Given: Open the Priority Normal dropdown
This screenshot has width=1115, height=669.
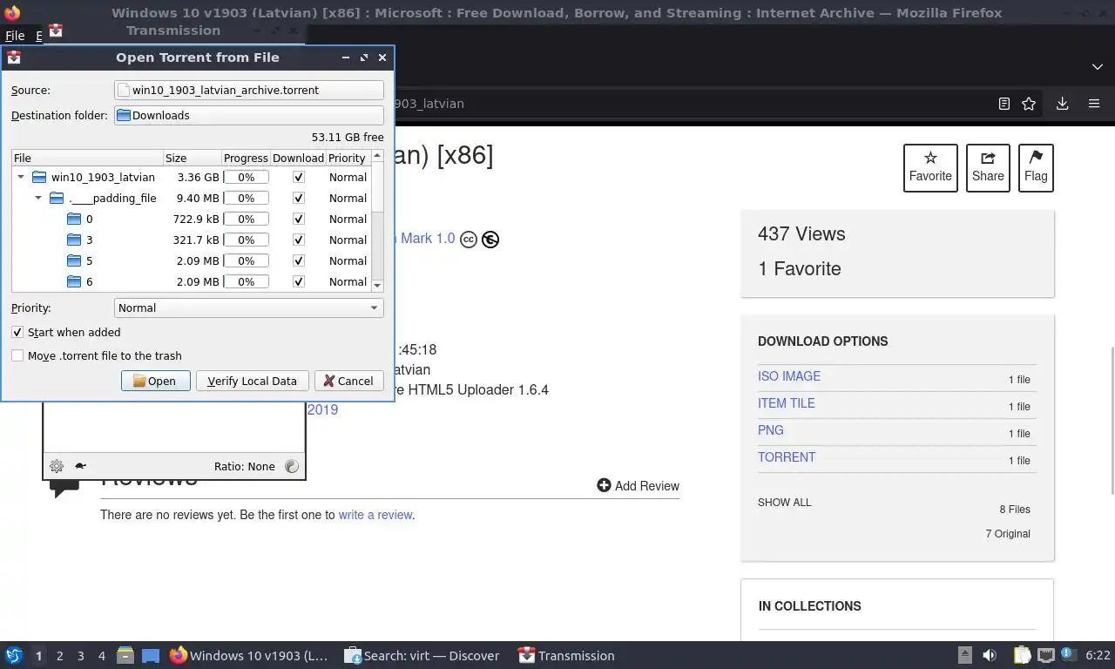Looking at the screenshot, I should pos(248,307).
